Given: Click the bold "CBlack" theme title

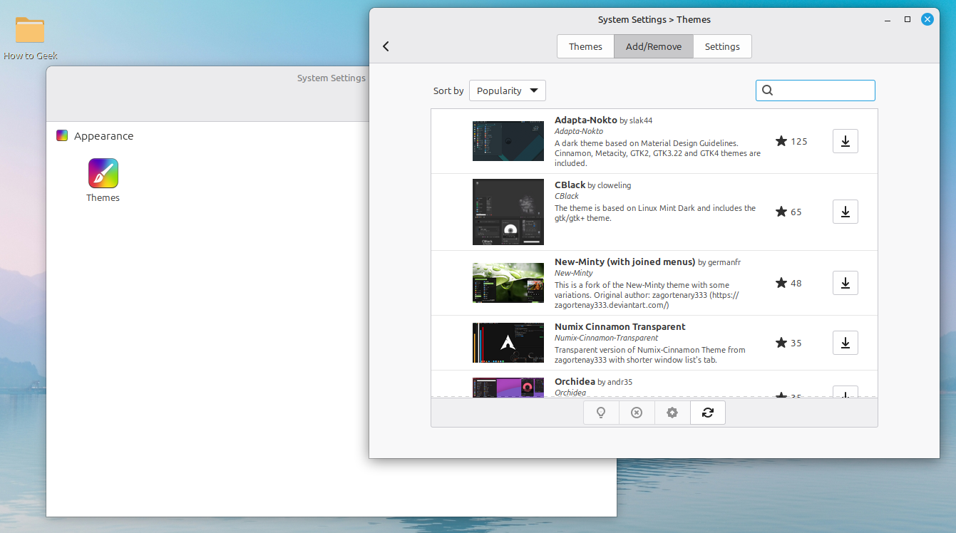Looking at the screenshot, I should (570, 185).
